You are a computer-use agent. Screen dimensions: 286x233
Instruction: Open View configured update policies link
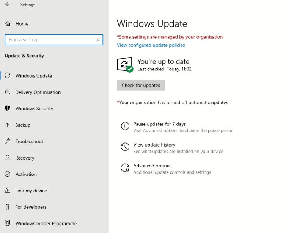[151, 45]
